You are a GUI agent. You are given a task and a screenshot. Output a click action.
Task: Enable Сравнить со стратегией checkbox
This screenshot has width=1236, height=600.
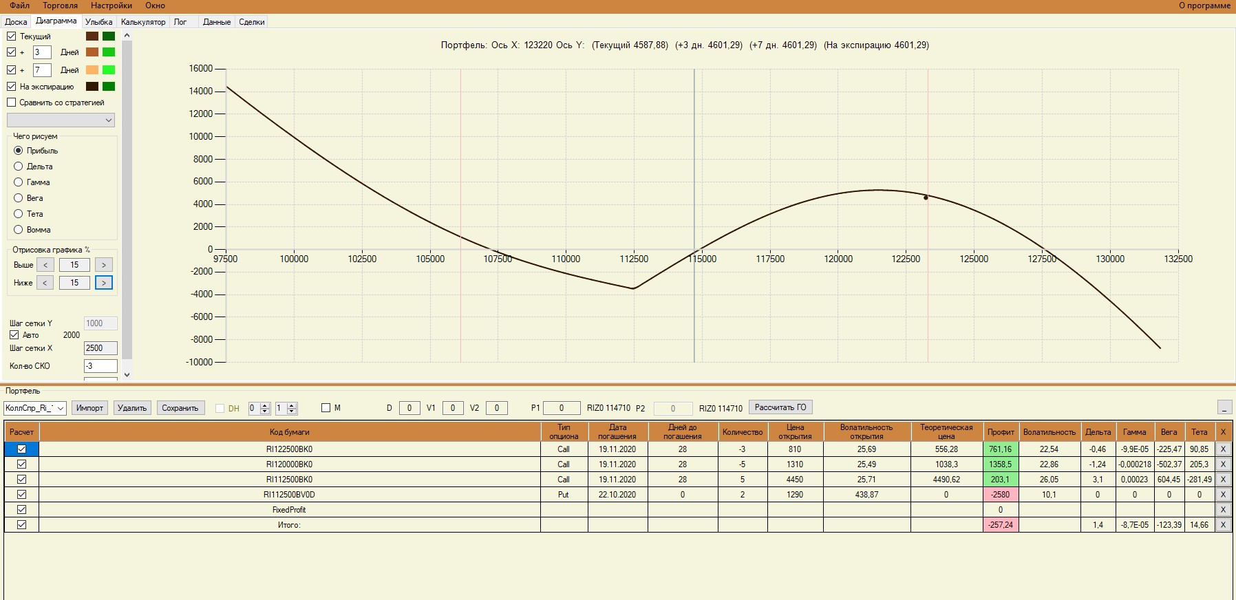coord(12,103)
